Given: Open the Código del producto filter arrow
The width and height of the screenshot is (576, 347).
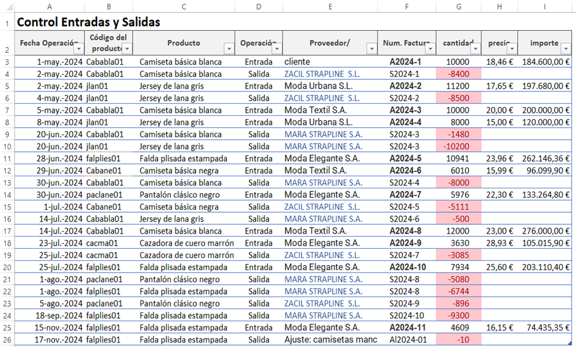Looking at the screenshot, I should click(x=127, y=49).
